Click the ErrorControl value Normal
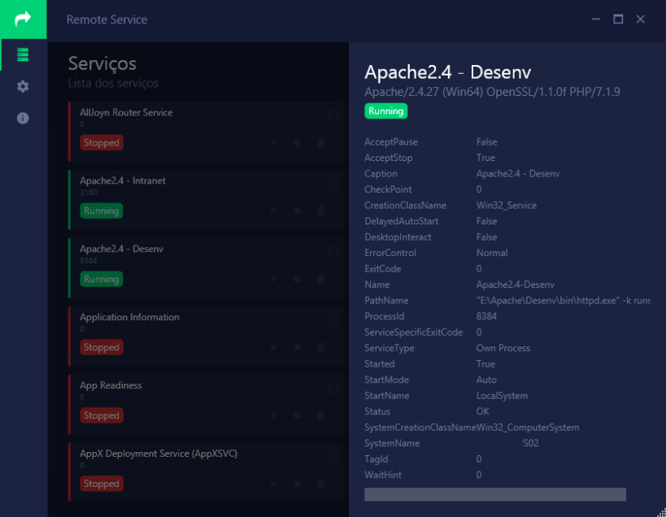The width and height of the screenshot is (666, 517). point(492,253)
